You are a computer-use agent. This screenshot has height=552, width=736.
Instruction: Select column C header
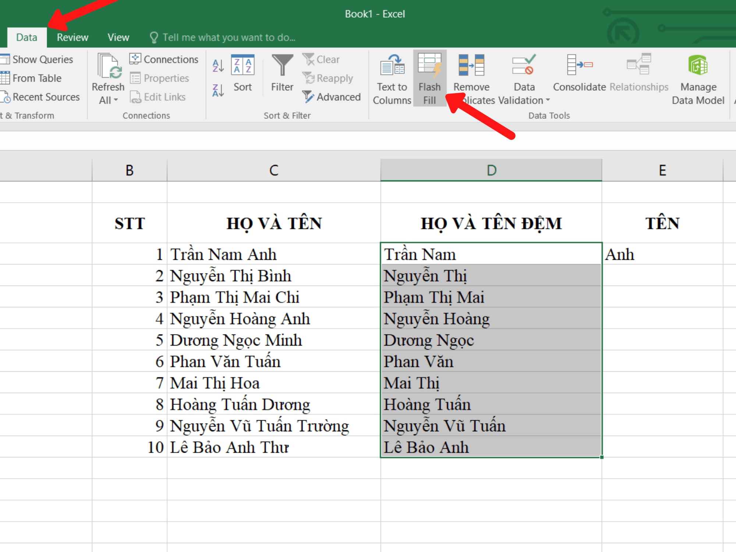(x=274, y=170)
